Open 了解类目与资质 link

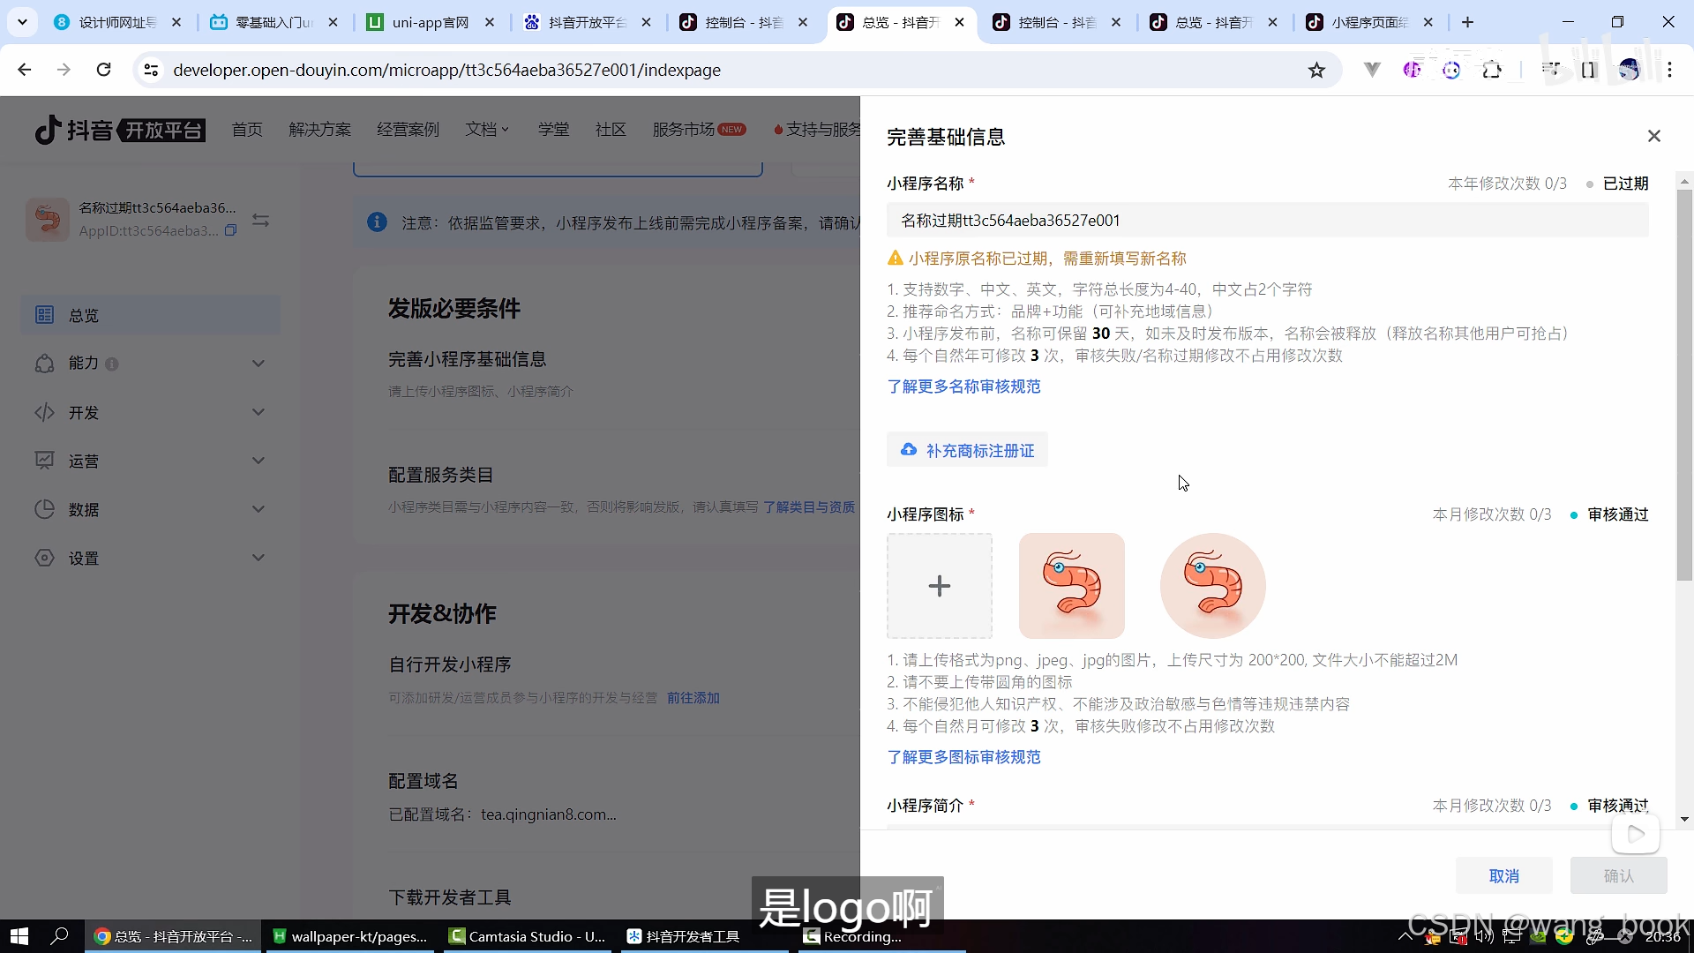809,507
